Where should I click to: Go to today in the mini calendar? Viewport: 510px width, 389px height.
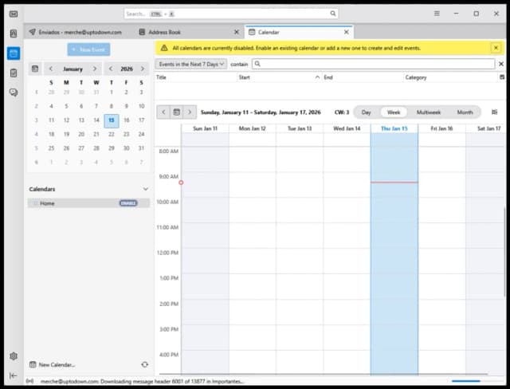35,69
